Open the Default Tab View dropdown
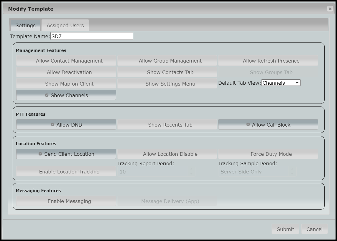The width and height of the screenshot is (337, 241). 281,83
